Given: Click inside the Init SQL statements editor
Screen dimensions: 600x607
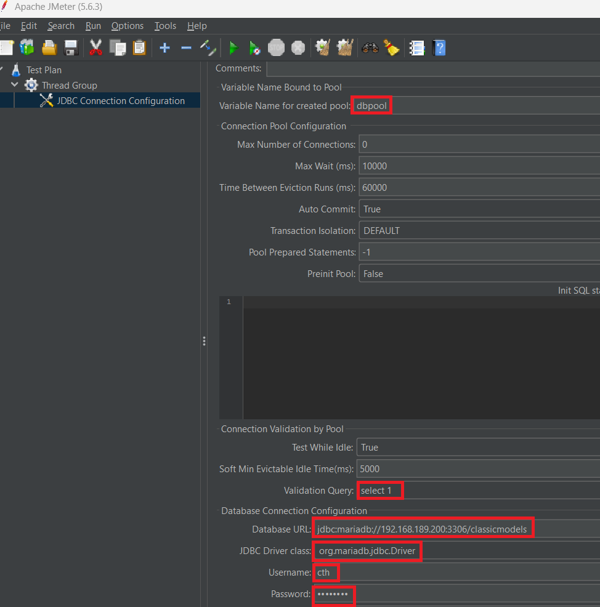Looking at the screenshot, I should point(421,358).
